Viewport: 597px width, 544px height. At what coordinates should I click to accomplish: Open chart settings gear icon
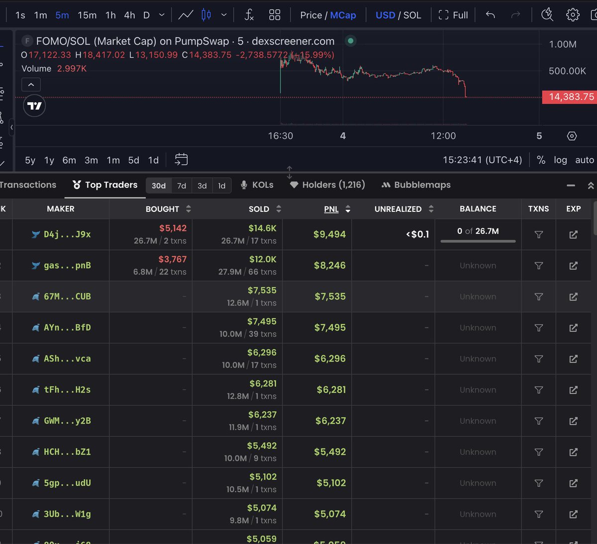[573, 15]
